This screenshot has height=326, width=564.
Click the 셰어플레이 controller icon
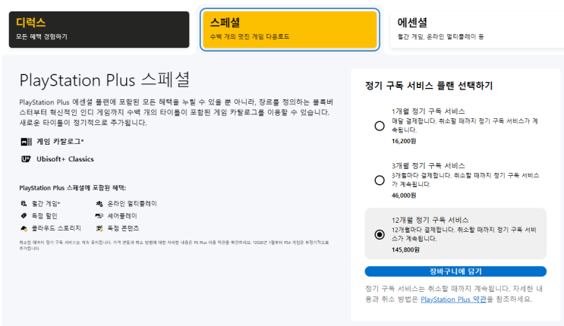point(99,215)
